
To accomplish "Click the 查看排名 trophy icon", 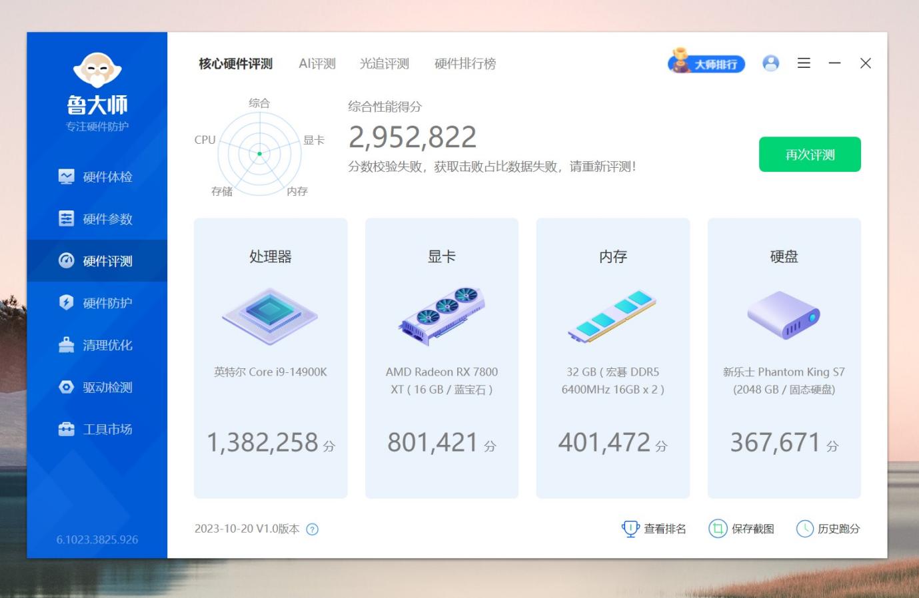I will [630, 529].
